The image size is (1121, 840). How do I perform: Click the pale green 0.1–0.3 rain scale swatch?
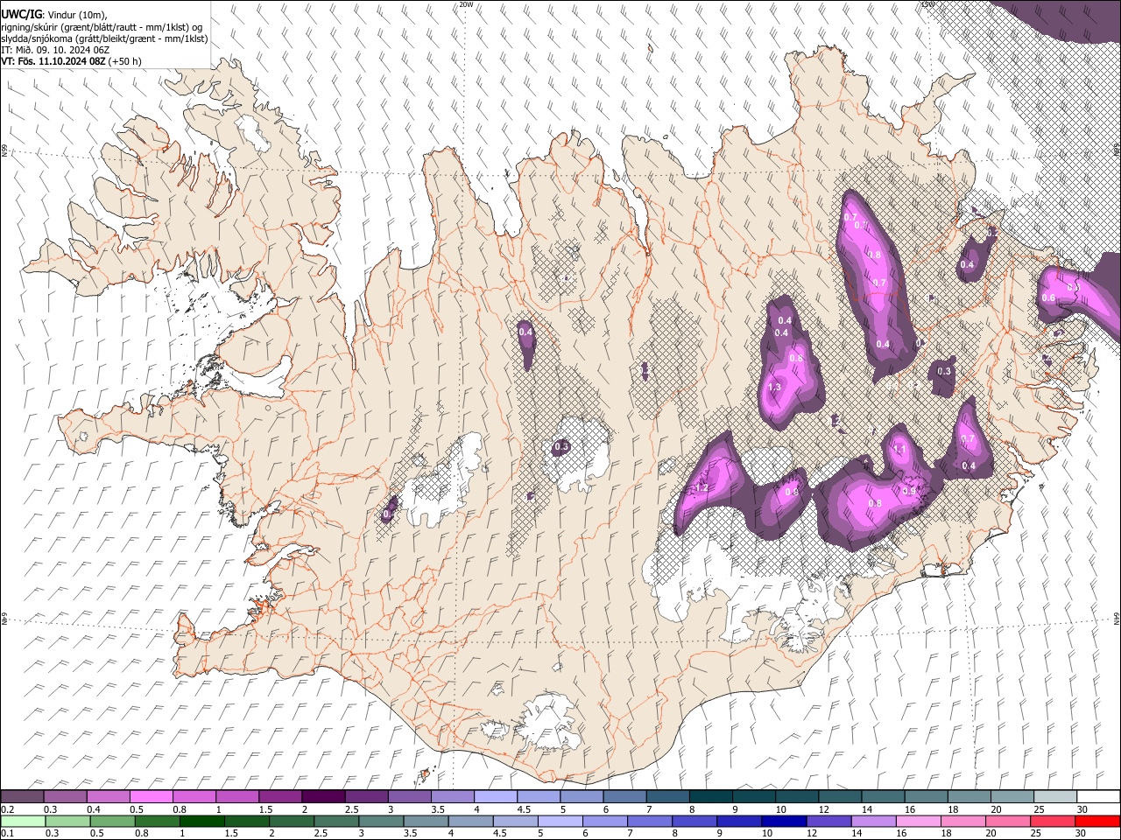coord(23,821)
